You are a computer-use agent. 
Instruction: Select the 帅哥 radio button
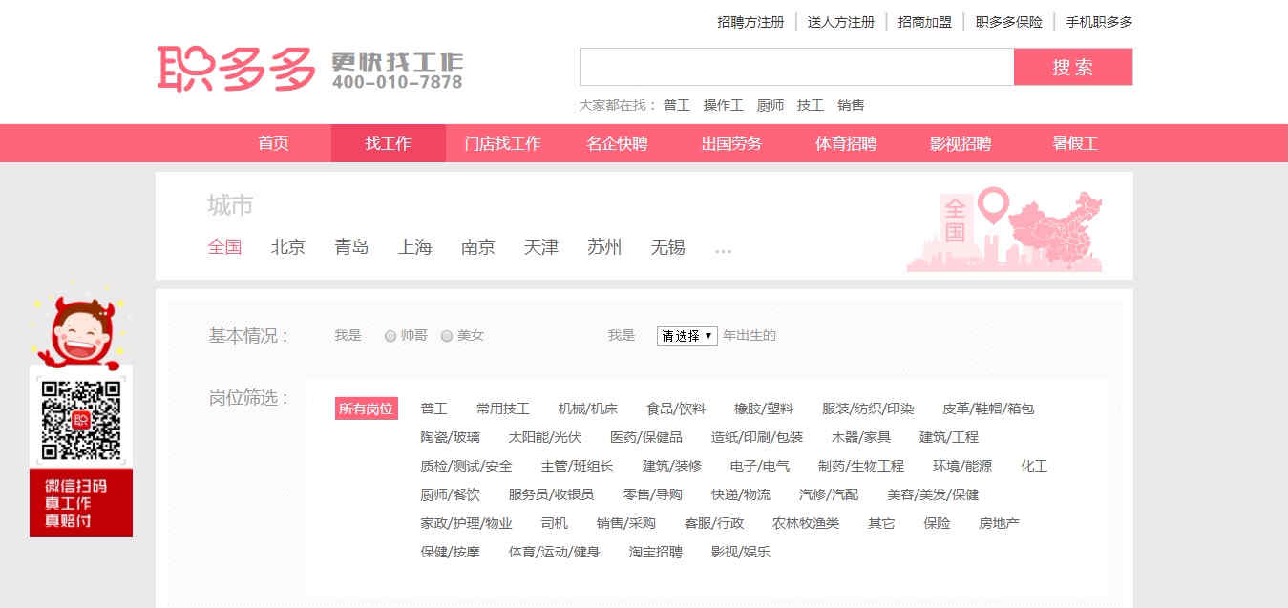click(391, 335)
